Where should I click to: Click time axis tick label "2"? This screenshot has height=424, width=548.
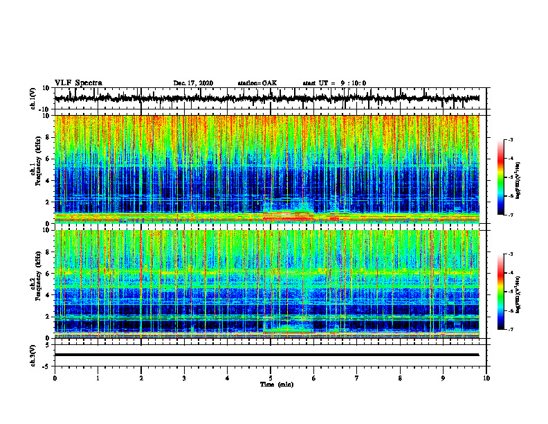pos(141,378)
